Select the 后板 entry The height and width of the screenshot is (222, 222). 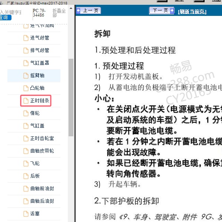[x=35, y=176]
